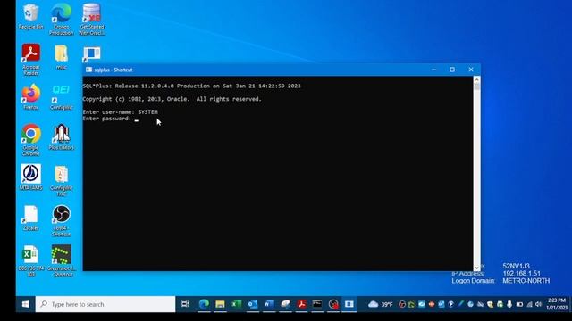This screenshot has height=321, width=572.
Task: Switch to OBS recording icon on the taskbar
Action: pos(333,304)
